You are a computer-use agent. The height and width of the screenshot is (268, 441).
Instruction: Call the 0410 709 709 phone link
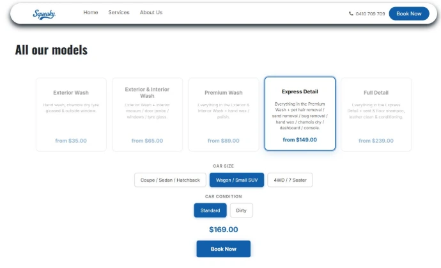(370, 14)
